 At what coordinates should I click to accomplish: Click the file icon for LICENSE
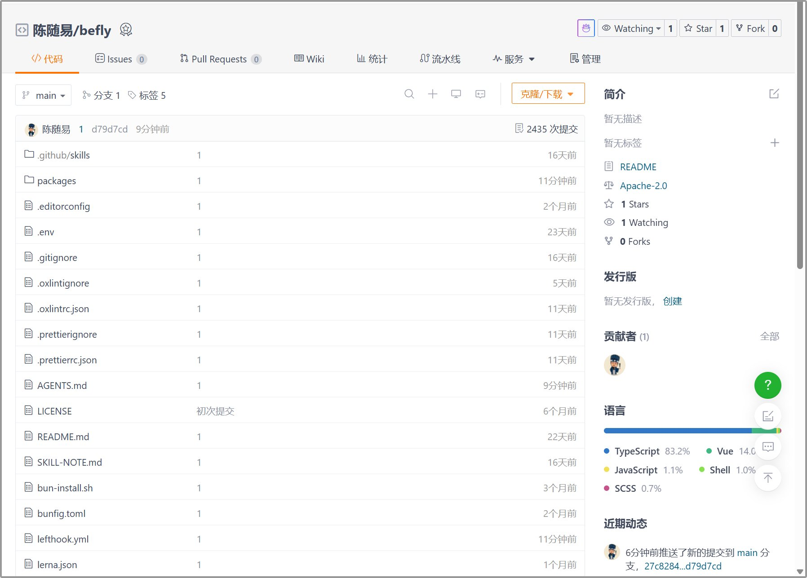point(29,410)
